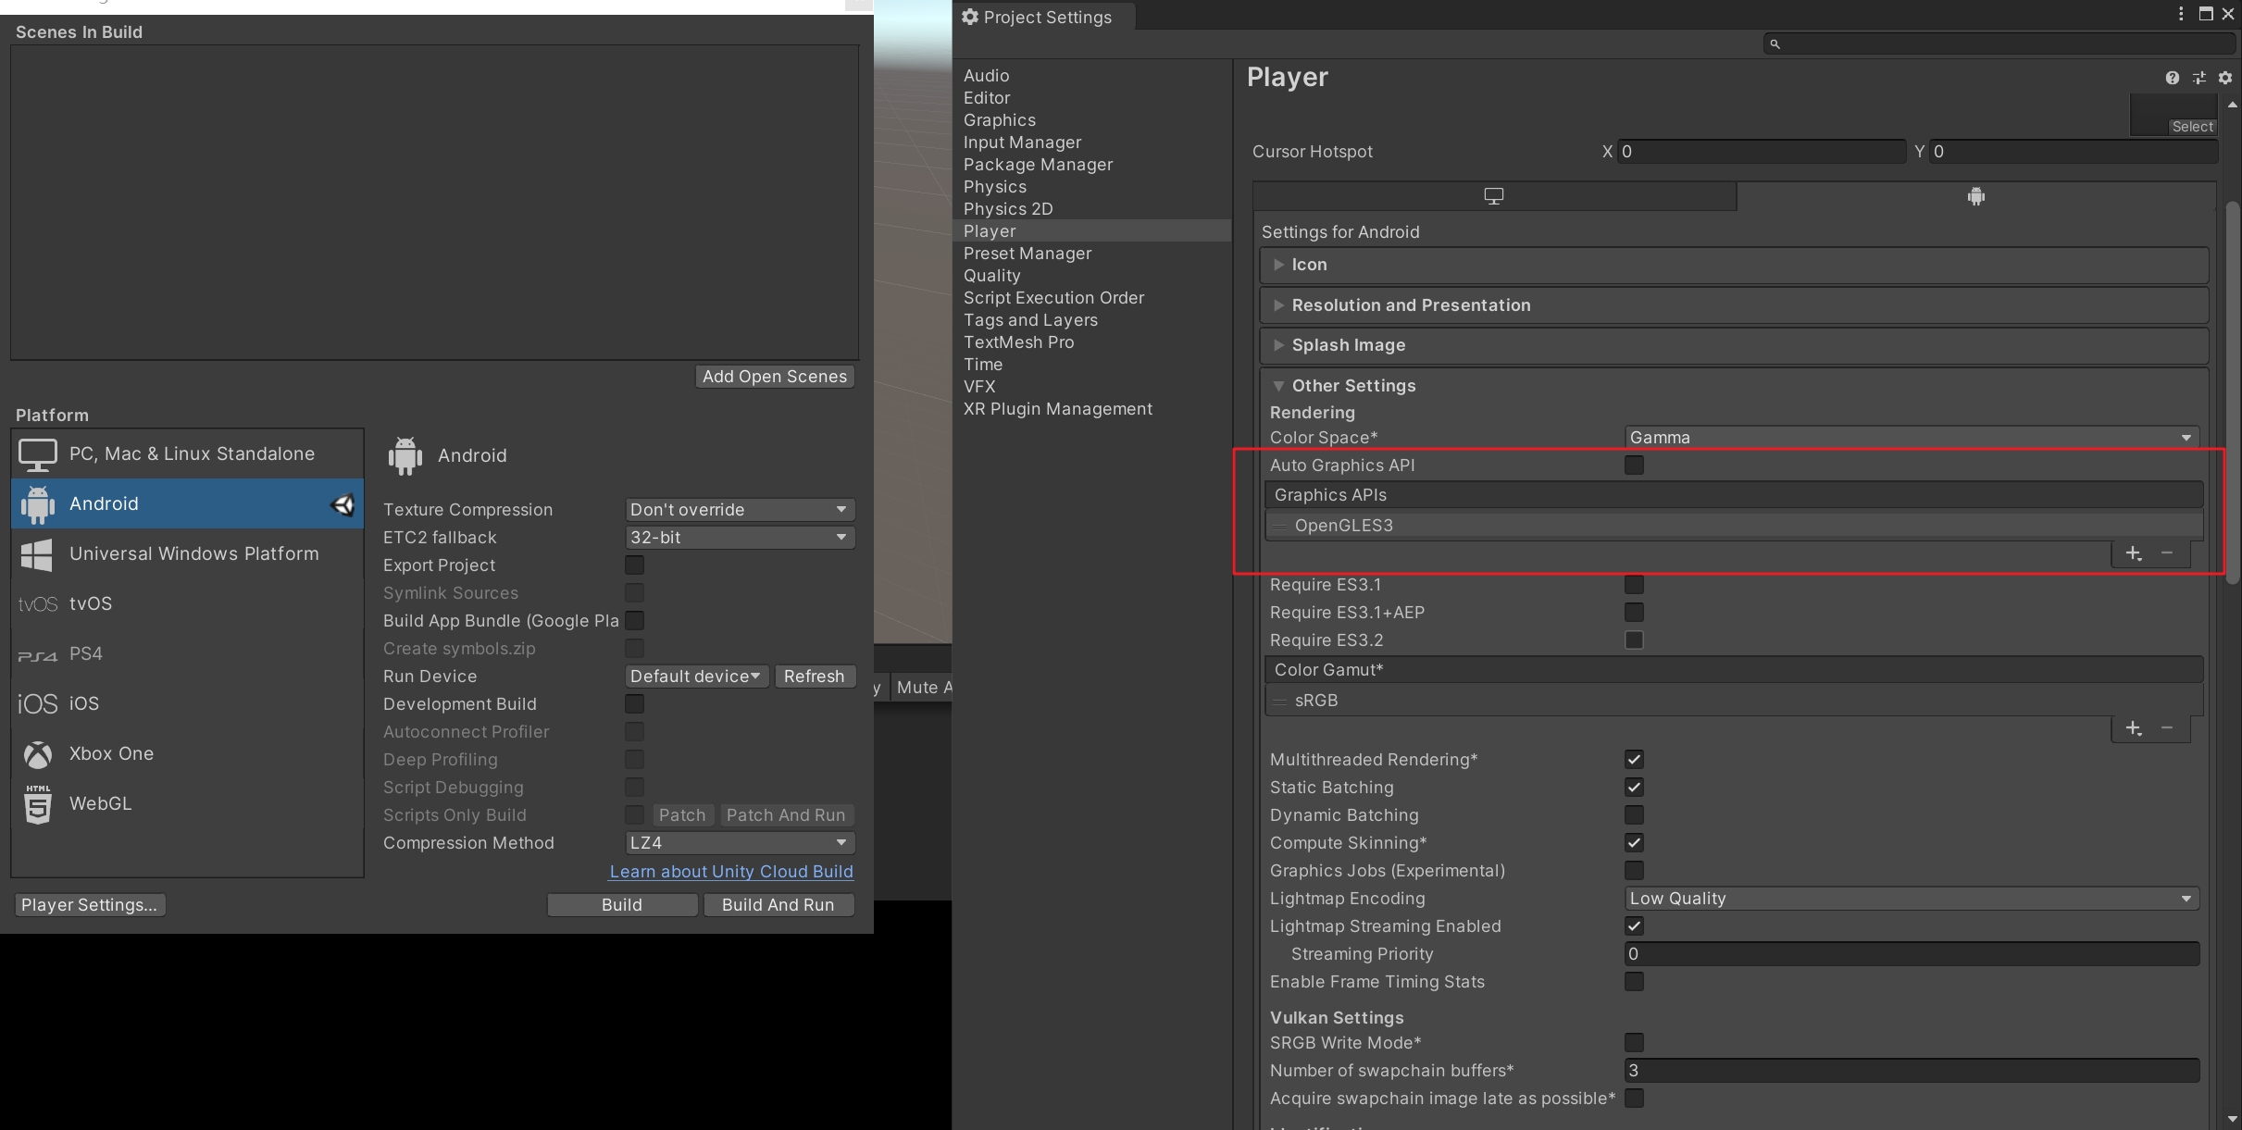Enable the Auto Graphics API checkbox
This screenshot has width=2242, height=1130.
point(1634,466)
